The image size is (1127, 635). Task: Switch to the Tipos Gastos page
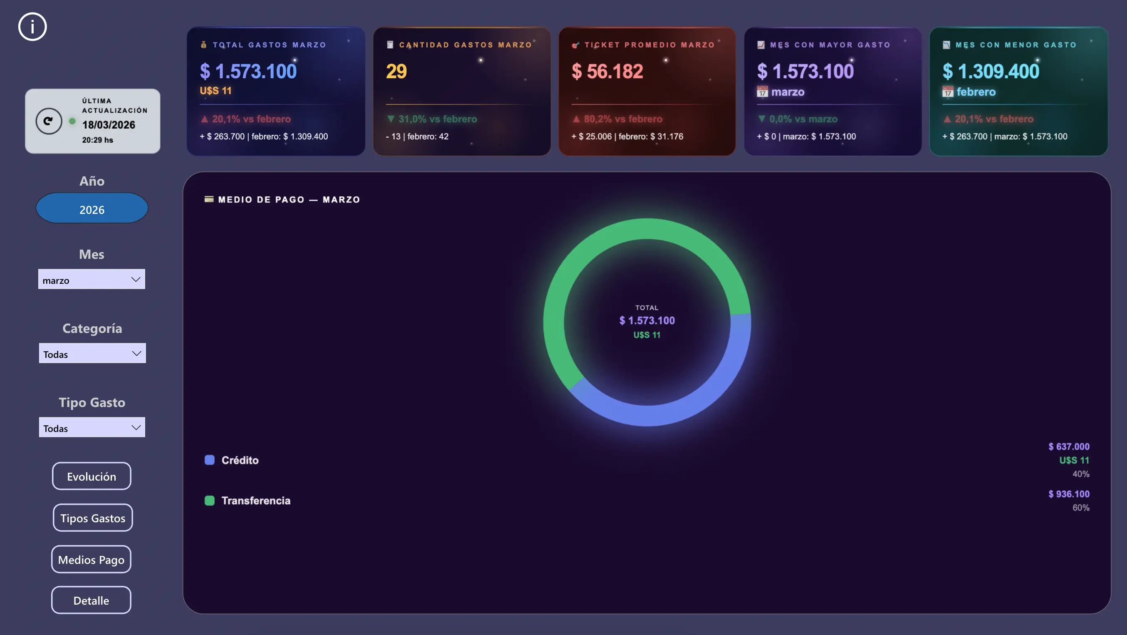92,518
